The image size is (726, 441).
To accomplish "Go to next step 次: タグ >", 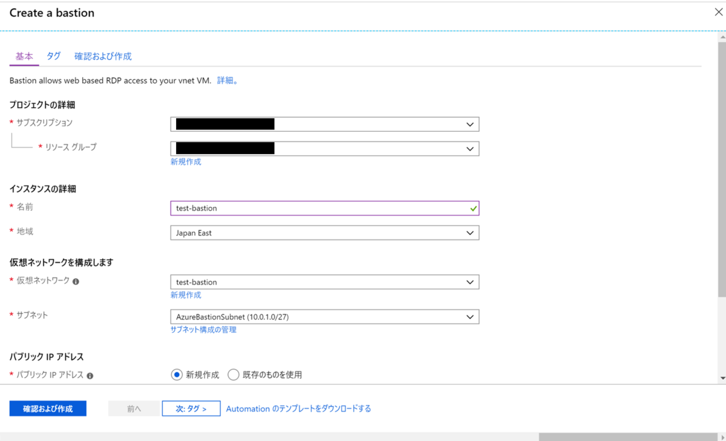I will [191, 408].
